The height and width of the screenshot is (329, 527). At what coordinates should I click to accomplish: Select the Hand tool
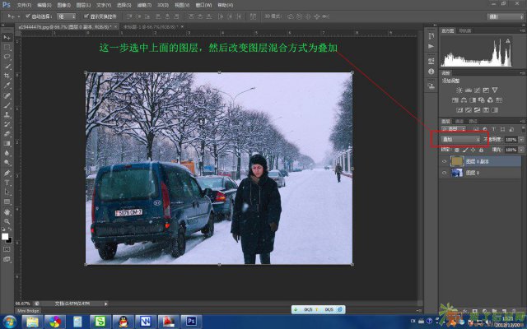[x=7, y=211]
